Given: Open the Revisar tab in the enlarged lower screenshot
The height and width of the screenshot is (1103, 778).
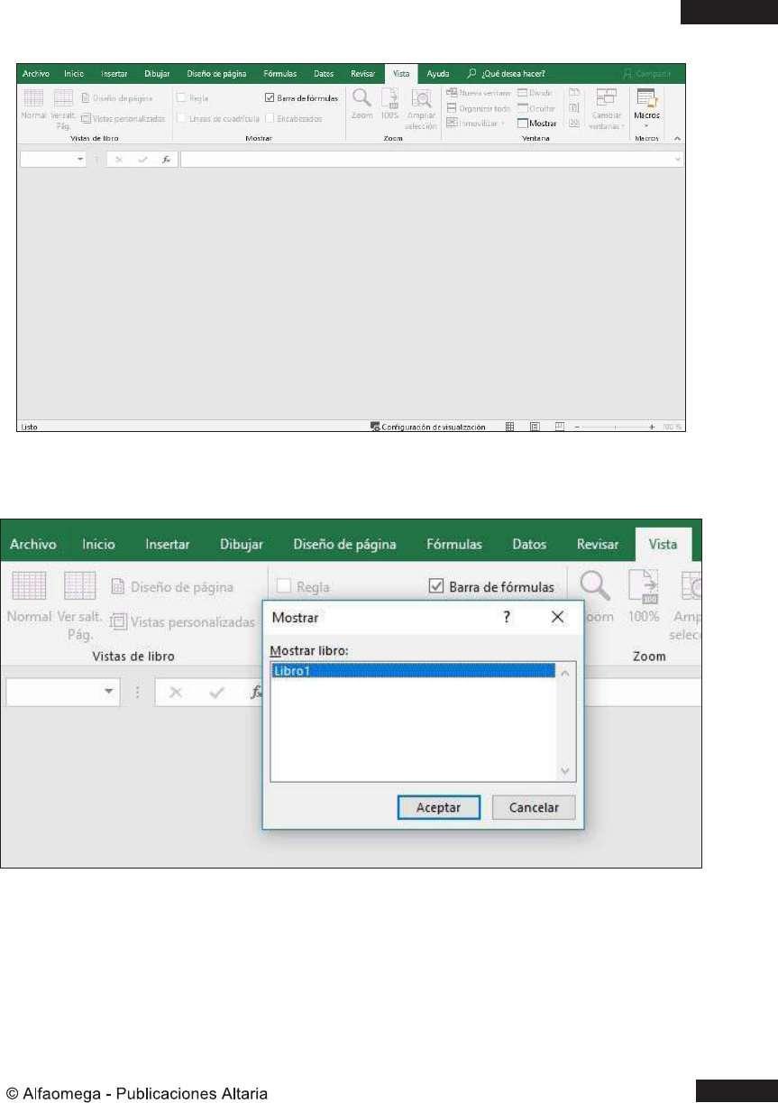Looking at the screenshot, I should (x=598, y=544).
